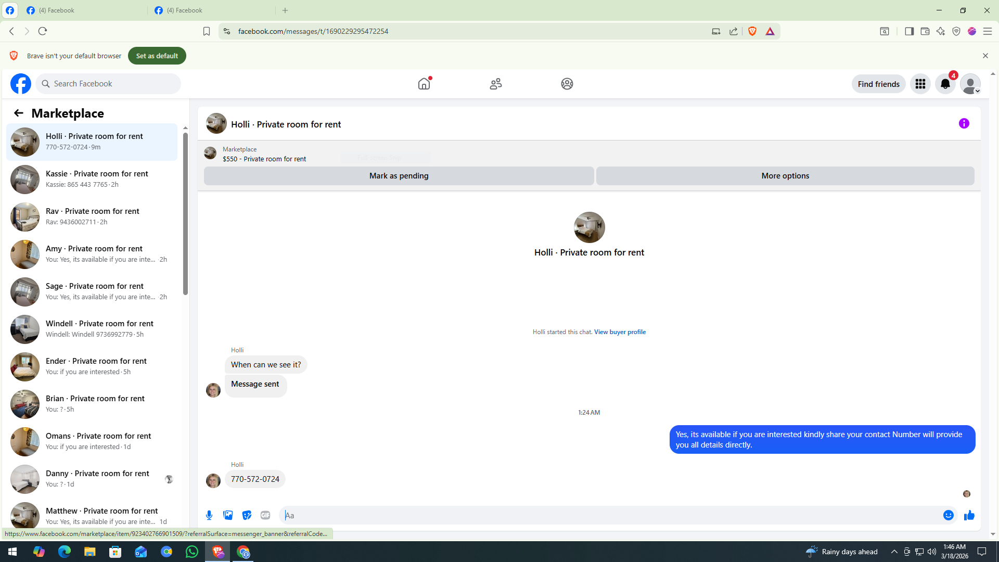
Task: Choose a GIF in the composer
Action: (265, 515)
